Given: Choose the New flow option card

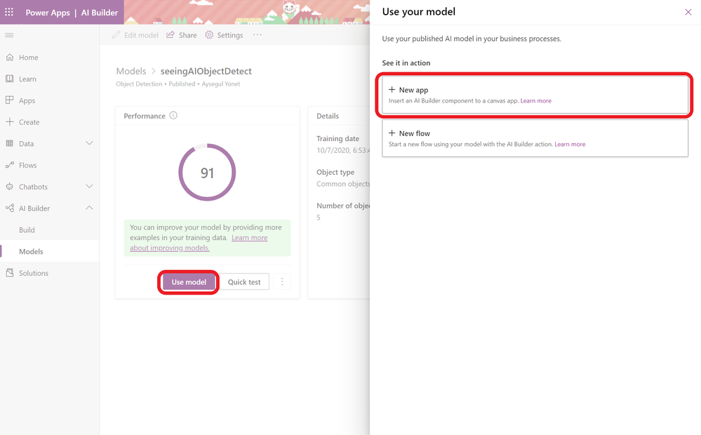Looking at the screenshot, I should (535, 138).
